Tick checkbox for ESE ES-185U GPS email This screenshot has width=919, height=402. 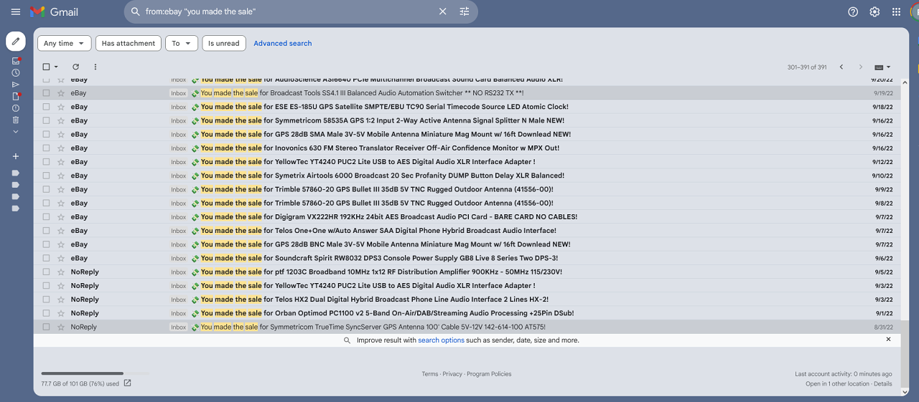(47, 107)
